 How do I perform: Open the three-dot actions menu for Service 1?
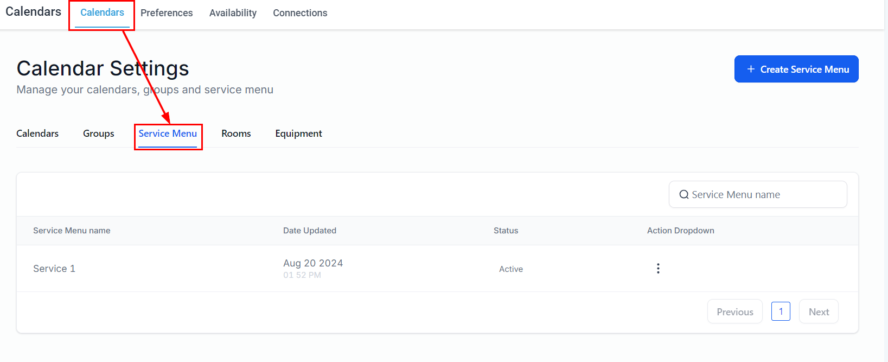point(658,269)
